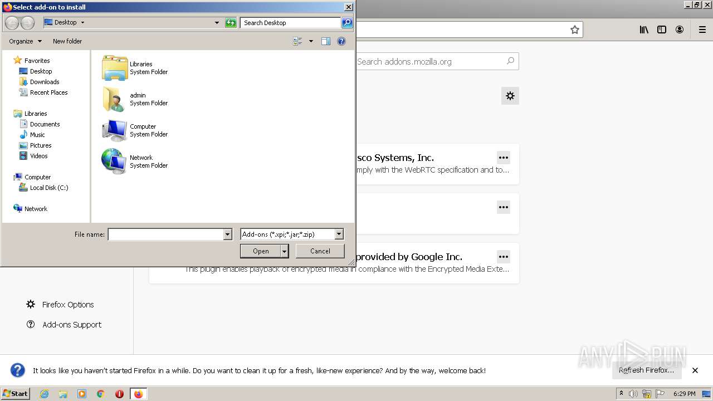
Task: Go forward in the file dialog
Action: pos(27,23)
